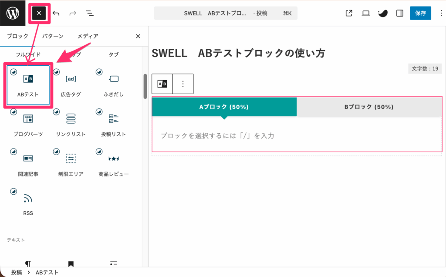Click the undo arrow in the top toolbar
This screenshot has width=446, height=277.
[x=56, y=13]
